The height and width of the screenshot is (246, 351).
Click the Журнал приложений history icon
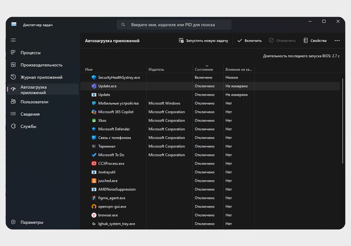pyautogui.click(x=13, y=77)
